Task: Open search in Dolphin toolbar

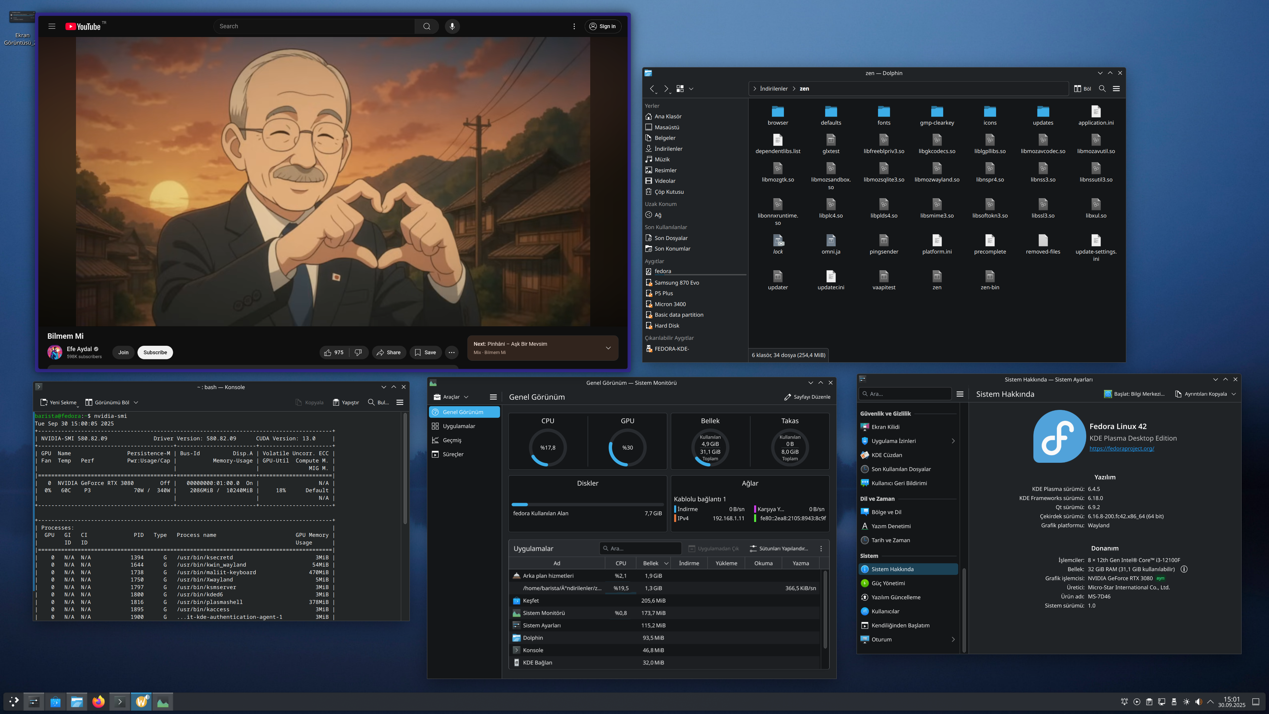Action: pos(1102,89)
